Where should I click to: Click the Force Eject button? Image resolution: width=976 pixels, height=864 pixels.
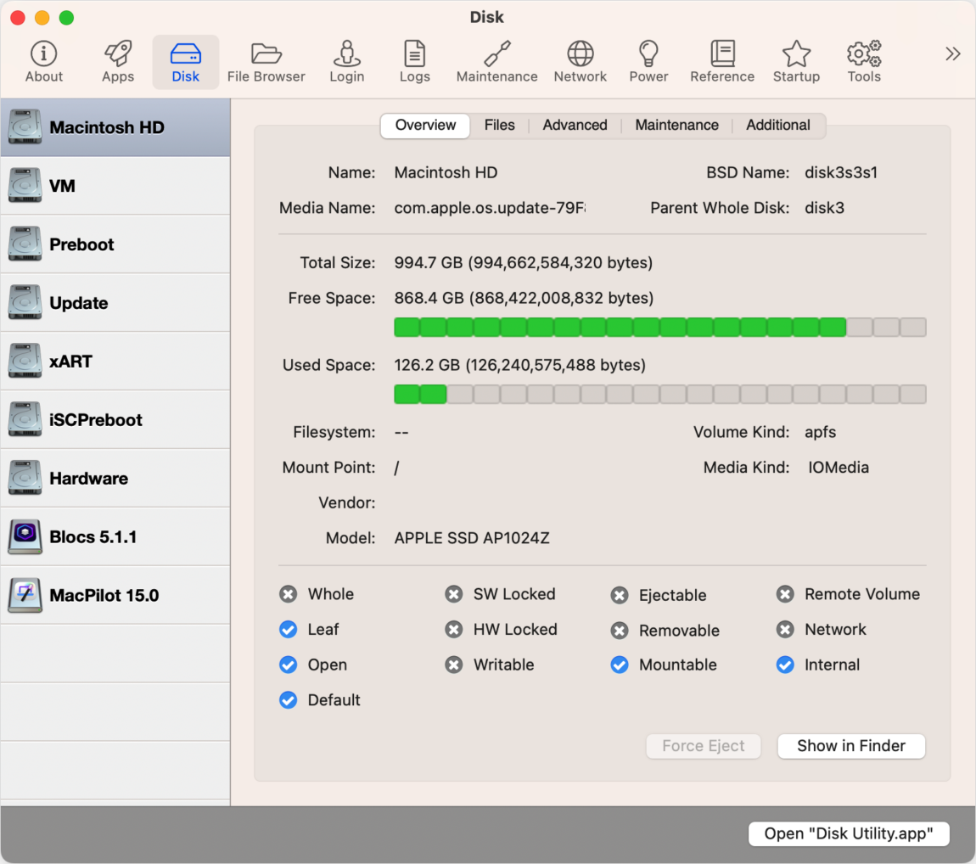[704, 746]
